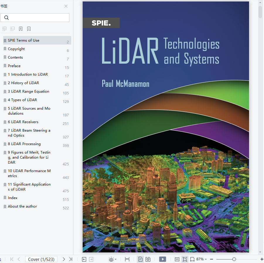The height and width of the screenshot is (263, 264).
Task: Set zoom to actual size 1:1
Action: pos(177,259)
